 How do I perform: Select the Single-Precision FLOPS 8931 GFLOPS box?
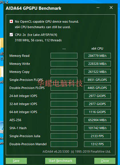click(97, 80)
